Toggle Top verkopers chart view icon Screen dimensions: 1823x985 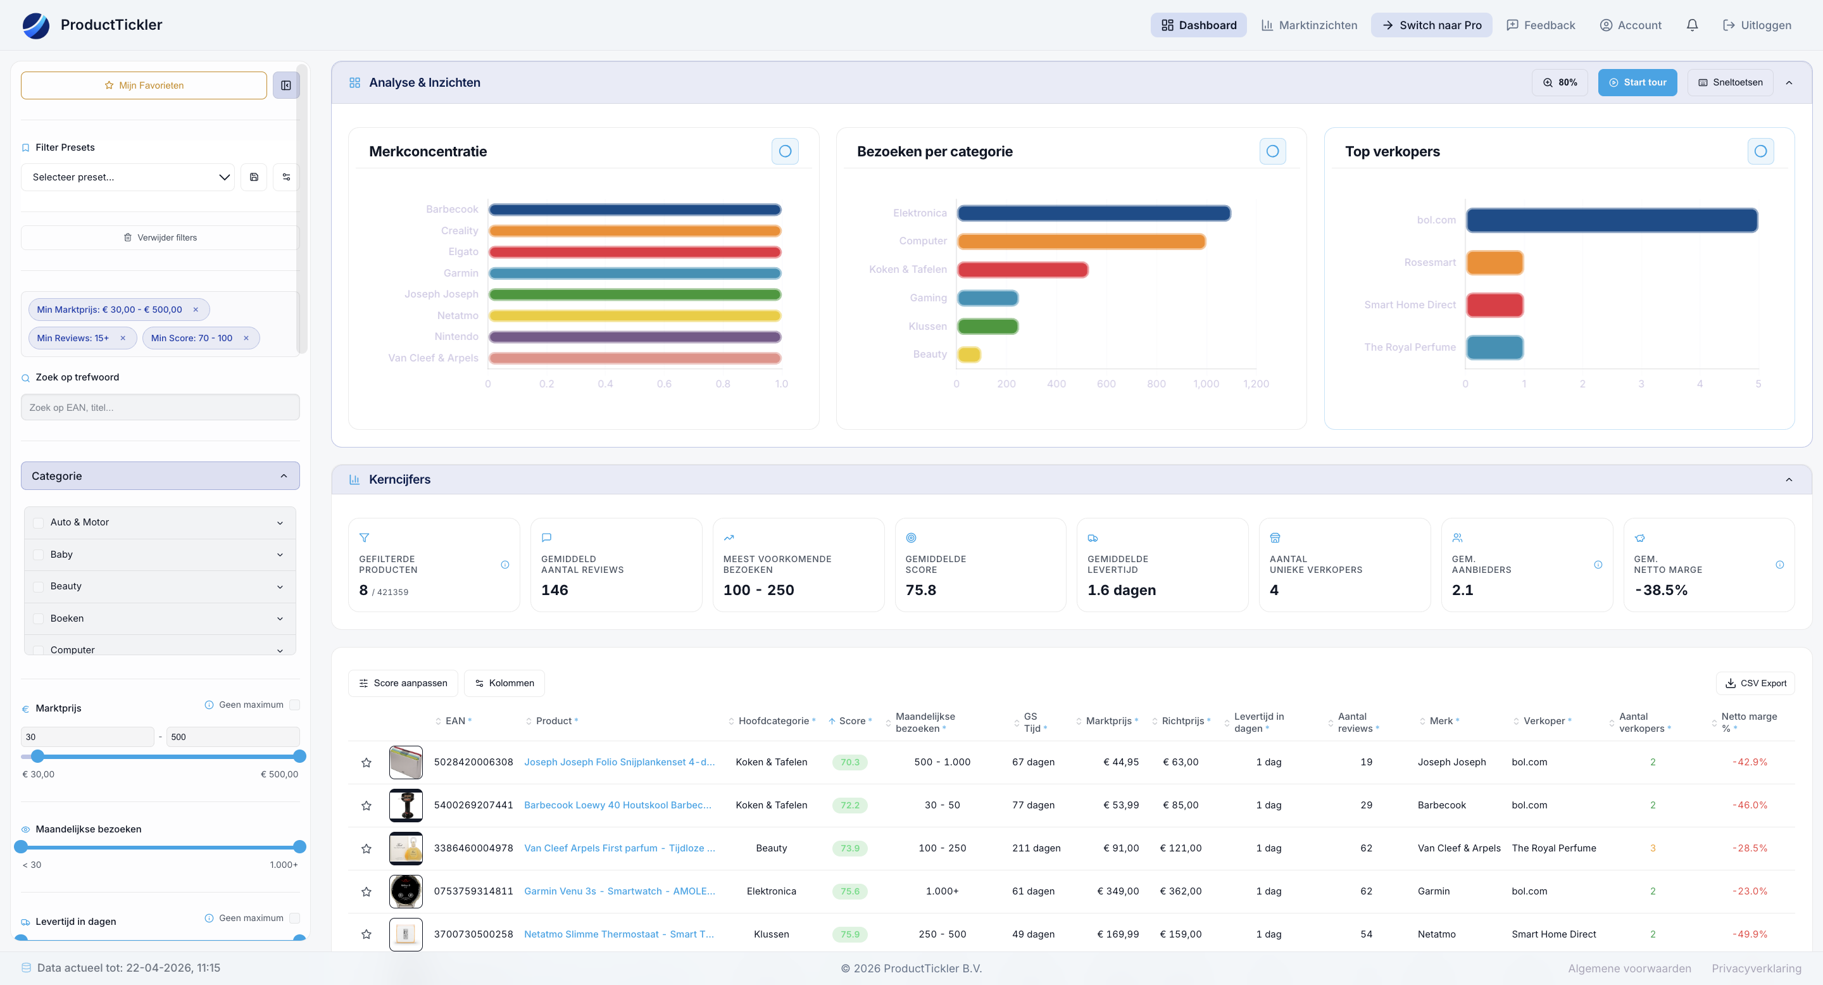1761,151
